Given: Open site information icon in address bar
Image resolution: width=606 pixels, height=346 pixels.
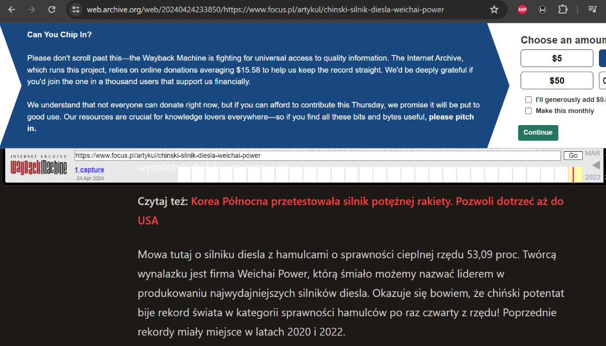Looking at the screenshot, I should (76, 10).
